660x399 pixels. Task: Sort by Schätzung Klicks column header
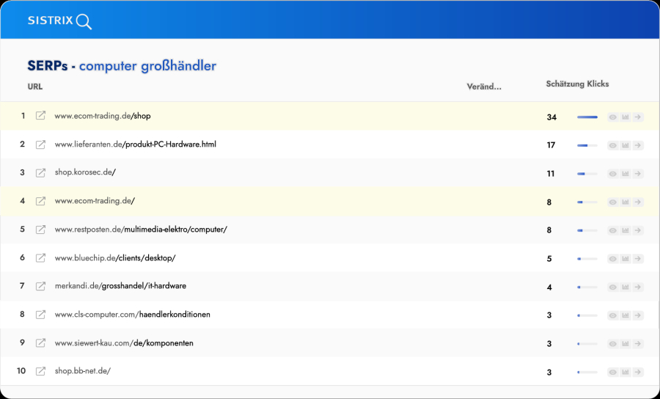pyautogui.click(x=577, y=84)
